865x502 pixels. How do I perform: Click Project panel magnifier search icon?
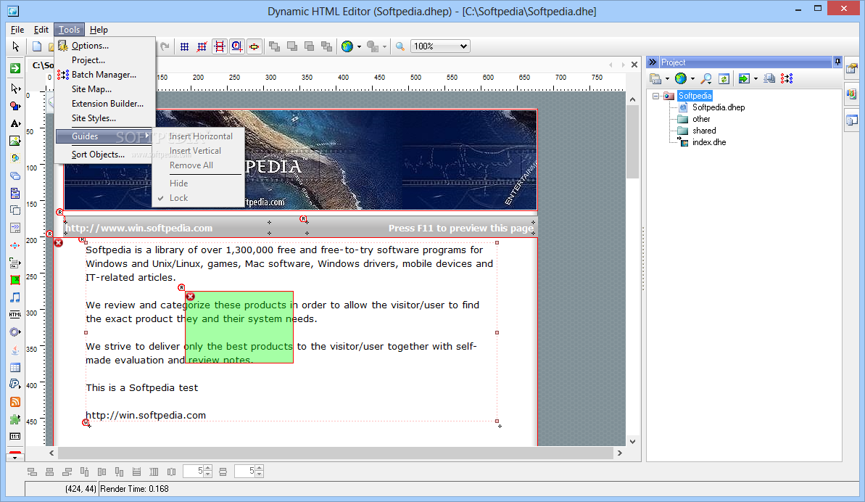(x=706, y=79)
